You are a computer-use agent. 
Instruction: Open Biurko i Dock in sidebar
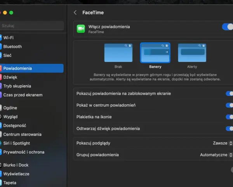(x=32, y=165)
